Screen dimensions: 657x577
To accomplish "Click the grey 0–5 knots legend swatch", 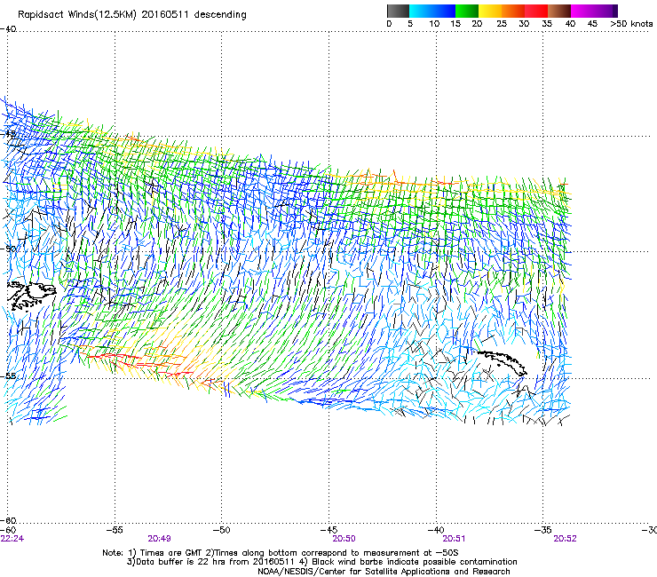I will [x=398, y=11].
